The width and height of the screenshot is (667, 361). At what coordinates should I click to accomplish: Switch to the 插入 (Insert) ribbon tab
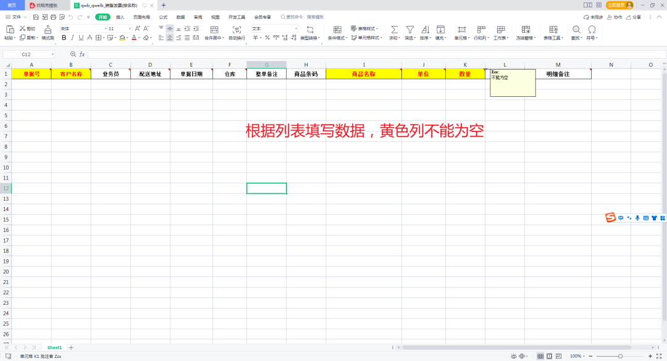click(x=120, y=17)
